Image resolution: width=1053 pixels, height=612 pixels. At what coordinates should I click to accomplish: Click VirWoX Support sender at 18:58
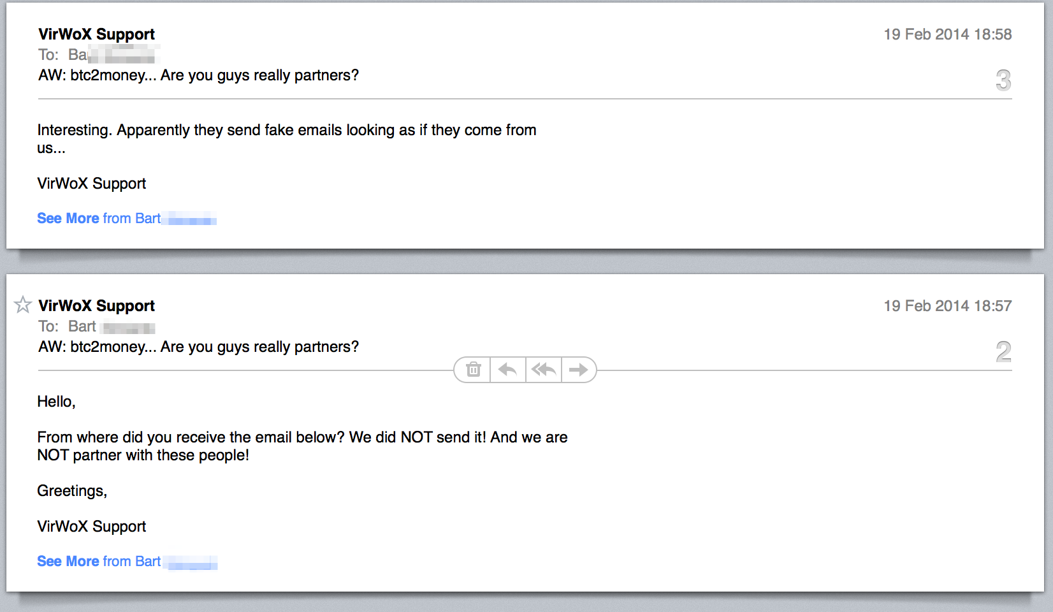(x=96, y=34)
